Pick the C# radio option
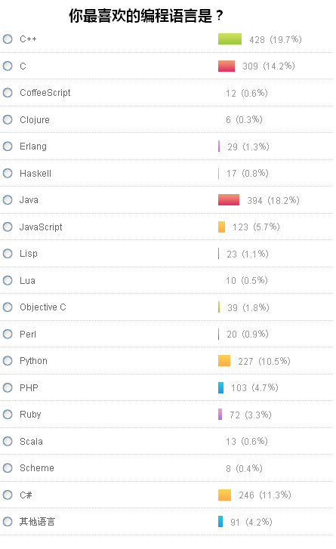Image resolution: width=336 pixels, height=549 pixels. [x=8, y=495]
